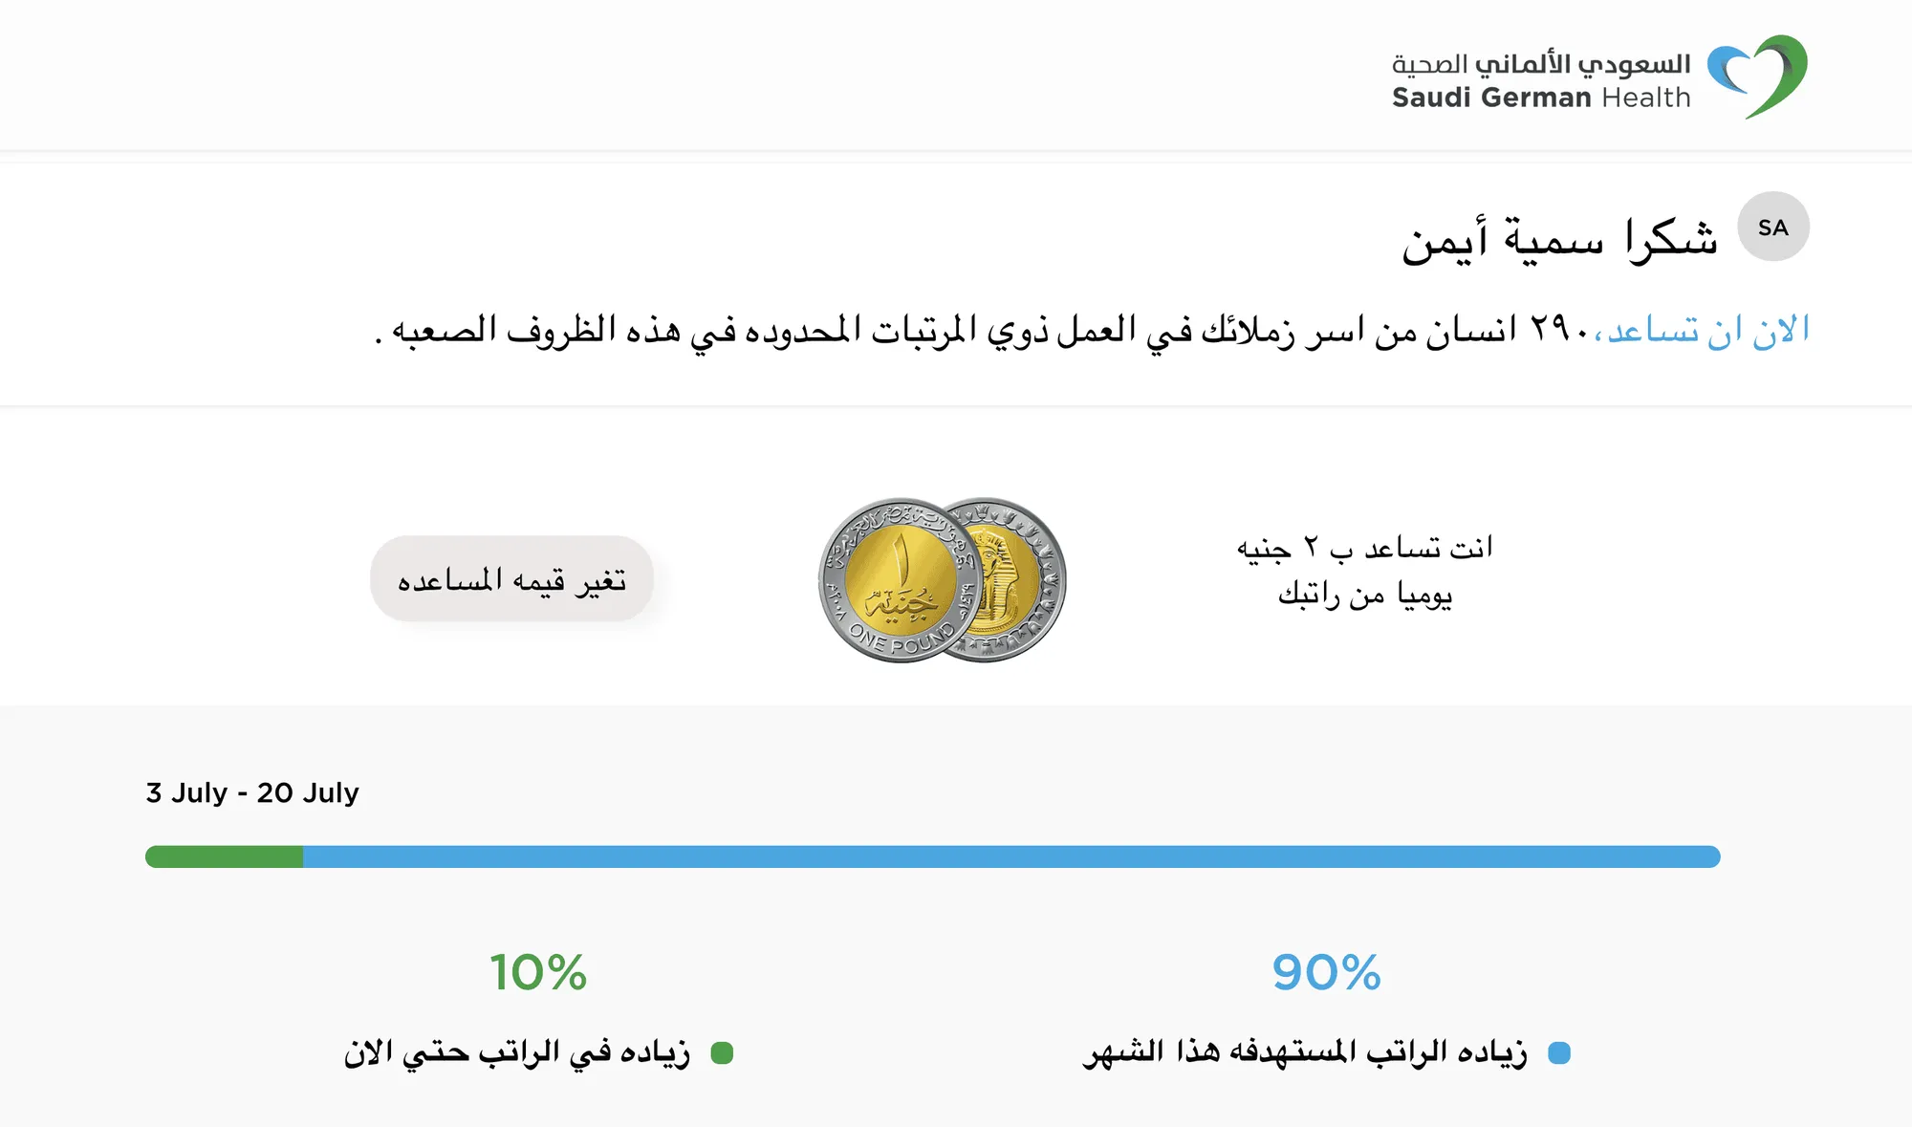Click the blue portion of progress bar
This screenshot has height=1127, width=1912.
coord(1011,856)
